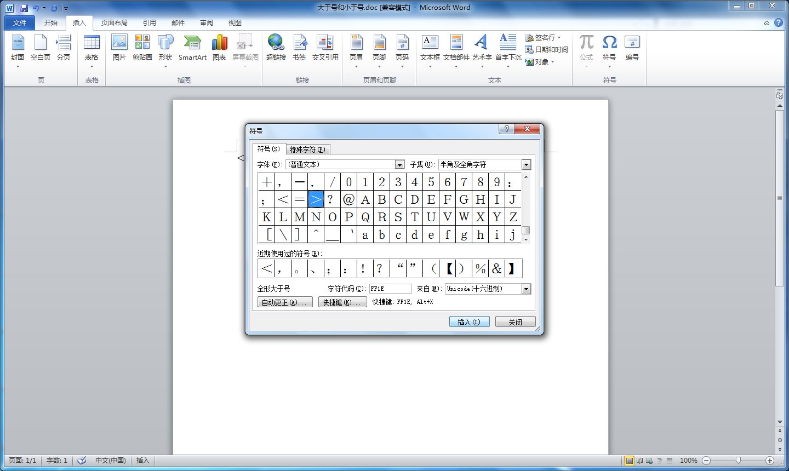Switch to print layout view in status bar
Viewport: 789px width, 471px height.
pos(629,461)
